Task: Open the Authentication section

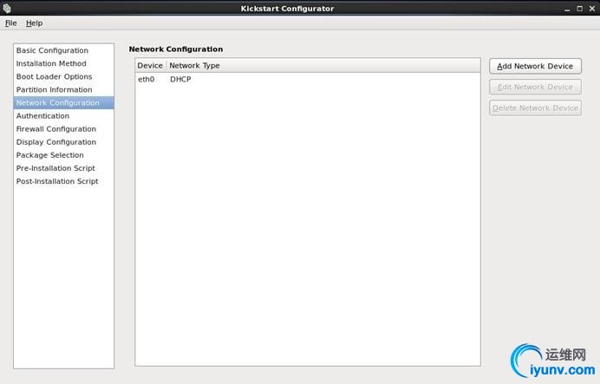Action: point(63,116)
